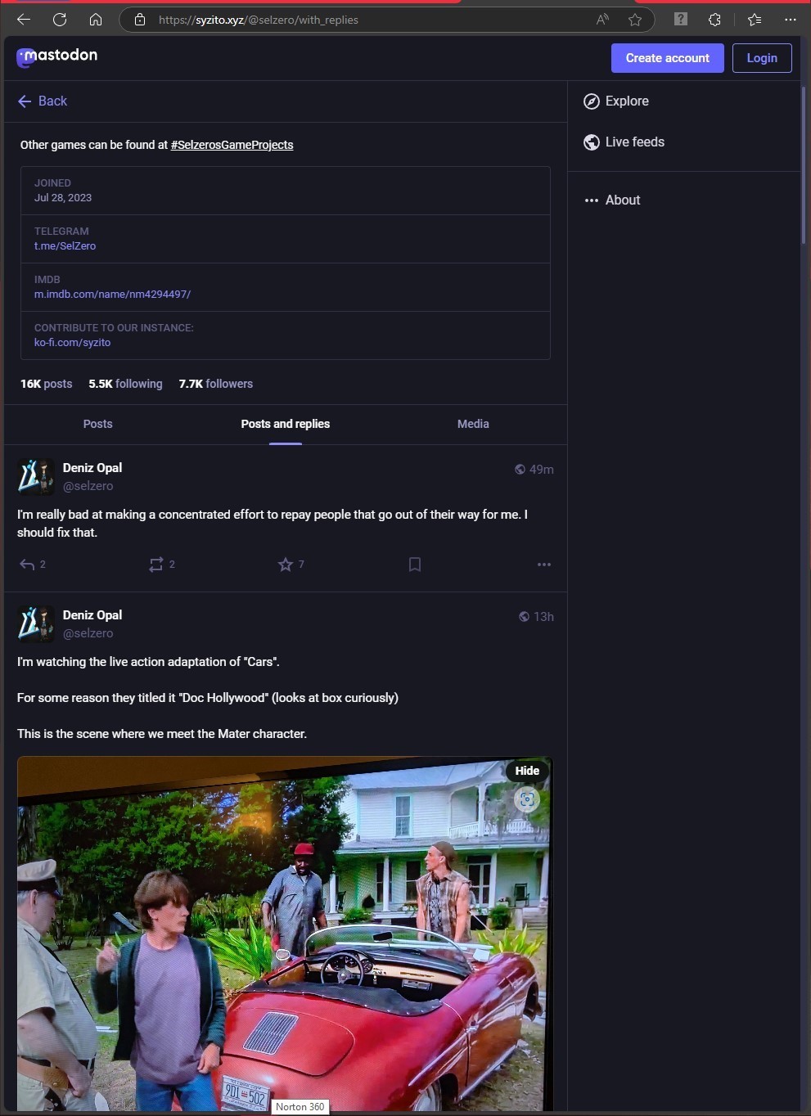Viewport: 811px width, 1116px height.
Task: Open the Explore compass icon
Action: pyautogui.click(x=592, y=101)
